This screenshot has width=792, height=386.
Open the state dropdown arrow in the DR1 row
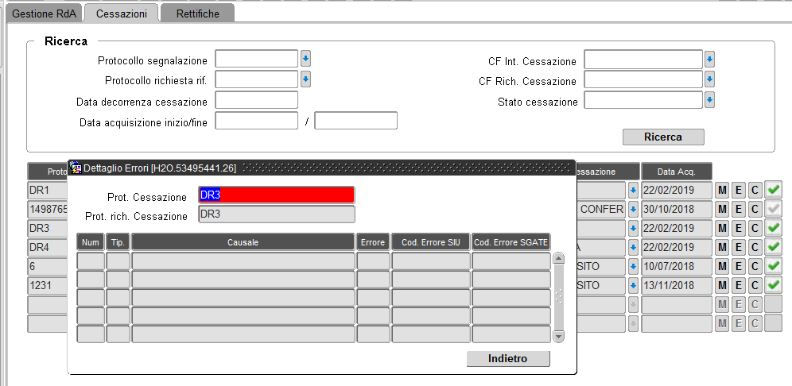click(x=634, y=191)
